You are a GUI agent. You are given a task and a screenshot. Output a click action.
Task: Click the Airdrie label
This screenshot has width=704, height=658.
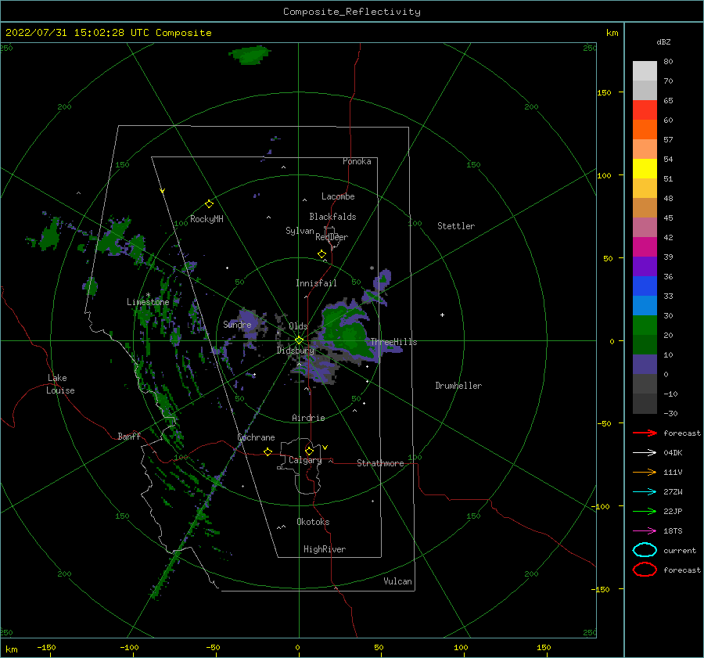tap(308, 418)
